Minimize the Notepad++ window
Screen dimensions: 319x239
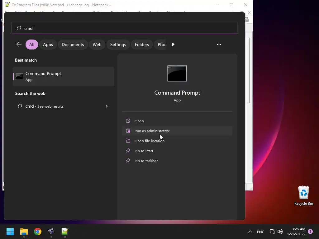[217, 5]
